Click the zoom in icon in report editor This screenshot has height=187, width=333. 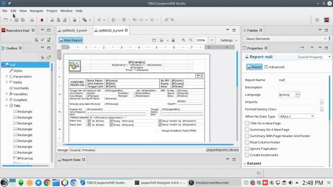[x=183, y=40]
